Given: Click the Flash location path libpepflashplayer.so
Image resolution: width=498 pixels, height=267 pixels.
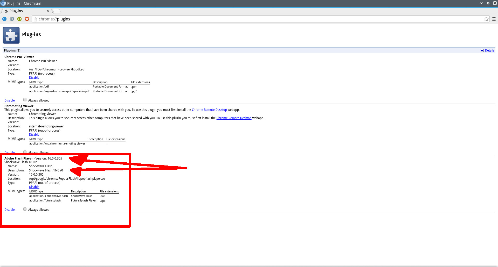Looking at the screenshot, I should coord(67,179).
